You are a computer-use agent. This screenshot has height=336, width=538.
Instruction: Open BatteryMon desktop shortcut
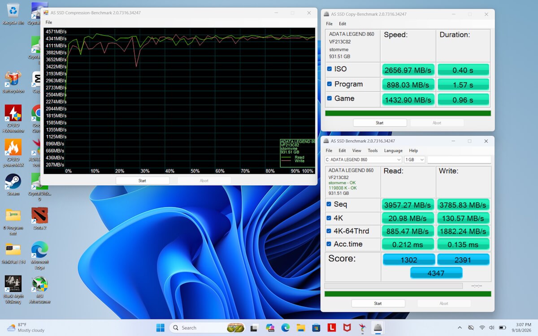pos(13,82)
